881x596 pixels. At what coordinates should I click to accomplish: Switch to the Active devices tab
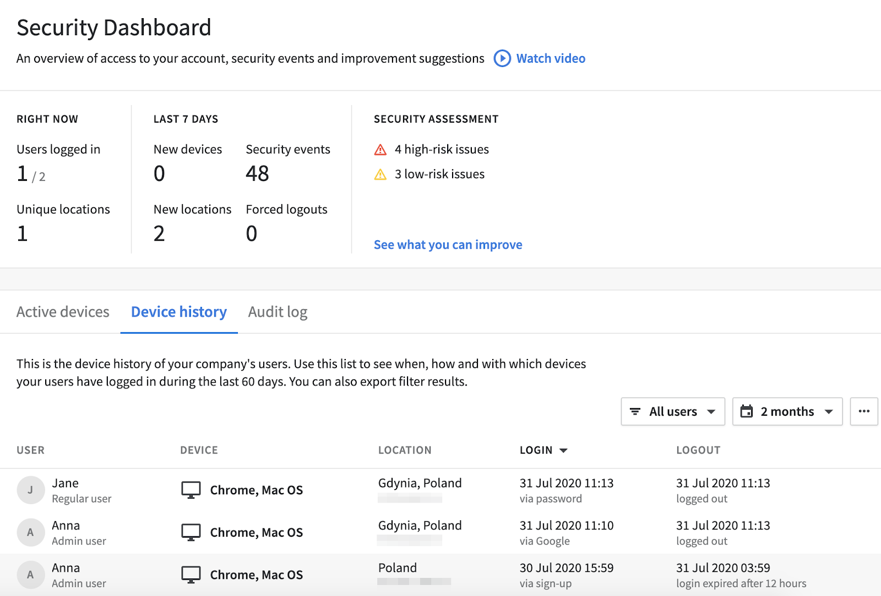[63, 312]
